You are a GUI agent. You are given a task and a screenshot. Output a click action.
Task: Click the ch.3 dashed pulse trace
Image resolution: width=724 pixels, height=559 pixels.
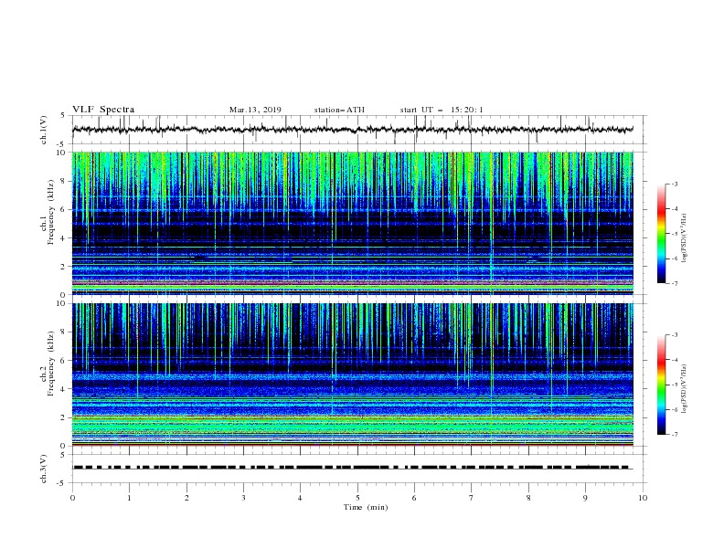[352, 468]
